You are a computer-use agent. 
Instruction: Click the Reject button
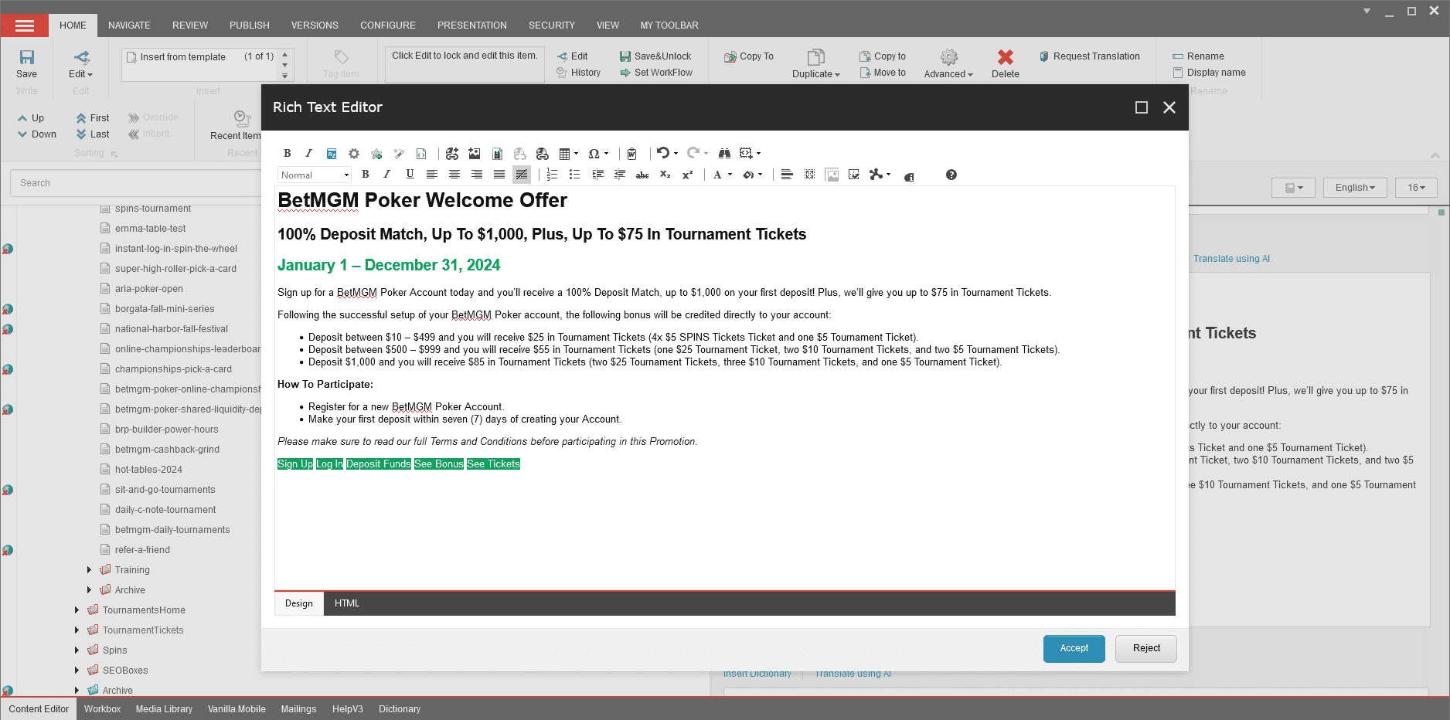[1146, 649]
